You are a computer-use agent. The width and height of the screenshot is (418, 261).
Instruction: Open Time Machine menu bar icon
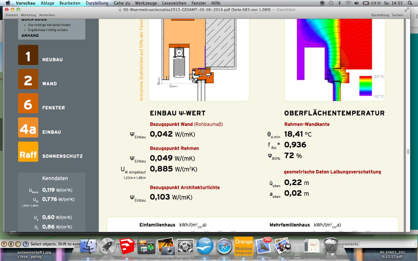click(331, 3)
